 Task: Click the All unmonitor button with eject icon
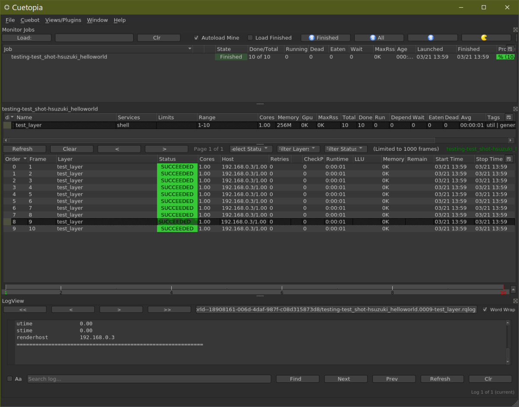coord(379,38)
